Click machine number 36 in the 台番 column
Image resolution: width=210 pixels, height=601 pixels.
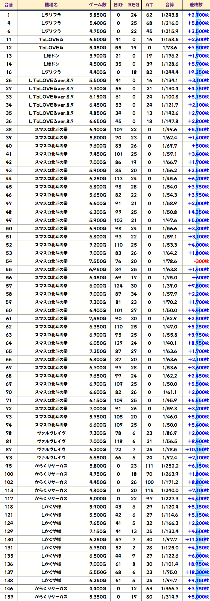[x=9, y=121]
